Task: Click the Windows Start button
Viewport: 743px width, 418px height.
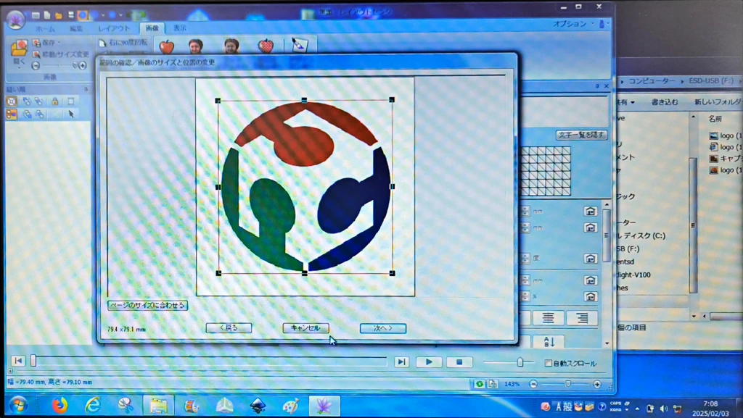Action: [18, 406]
